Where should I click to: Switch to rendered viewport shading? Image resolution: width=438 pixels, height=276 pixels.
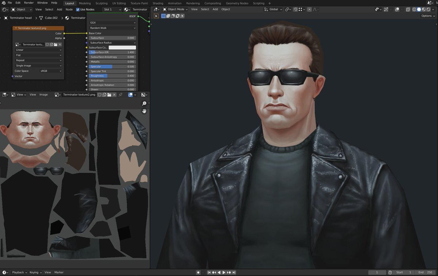click(x=428, y=9)
